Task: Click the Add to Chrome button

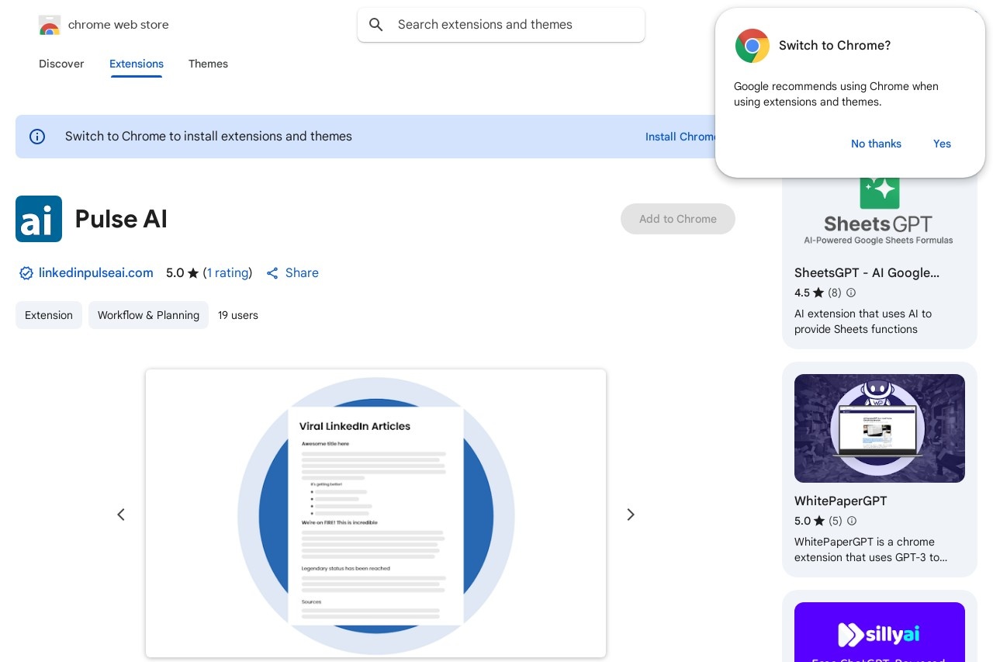Action: click(x=678, y=219)
